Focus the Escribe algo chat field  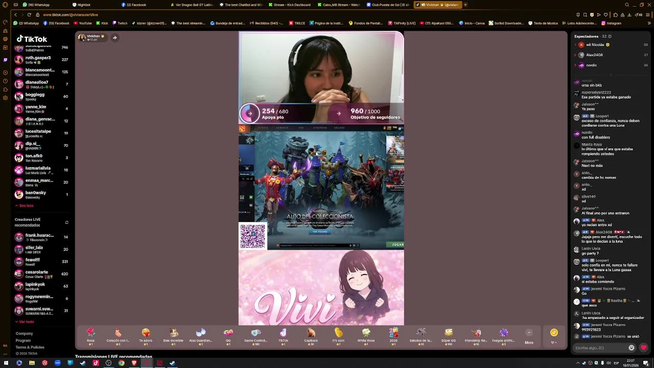point(600,348)
